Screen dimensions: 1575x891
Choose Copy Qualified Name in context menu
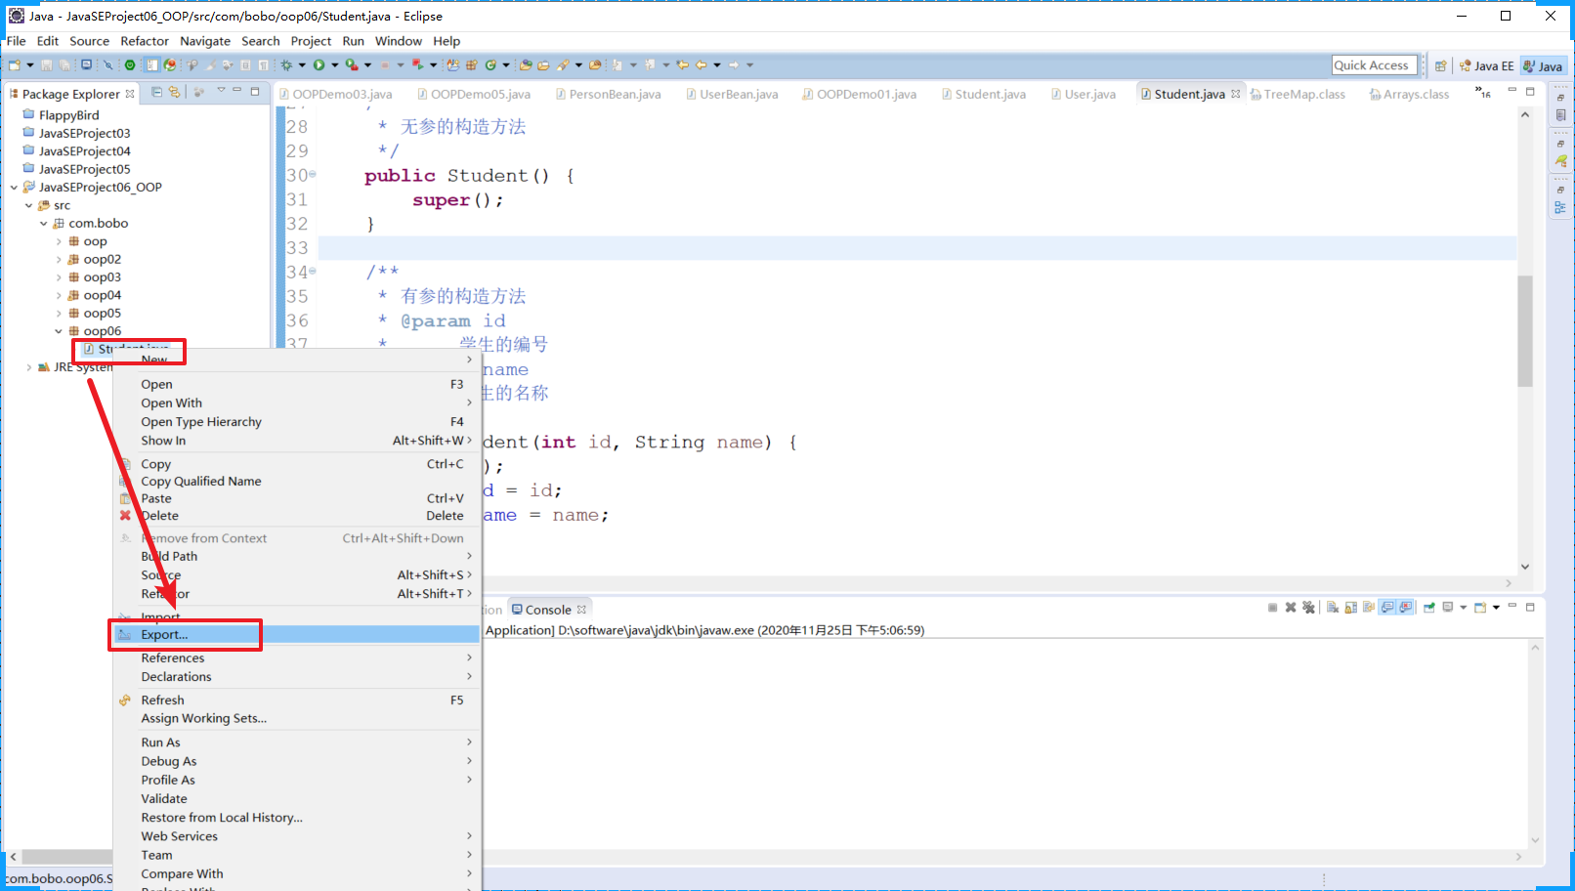coord(297,481)
